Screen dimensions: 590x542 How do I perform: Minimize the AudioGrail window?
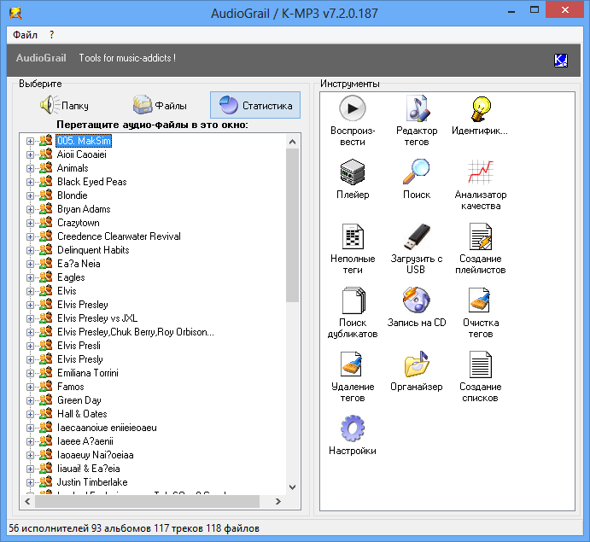point(511,10)
